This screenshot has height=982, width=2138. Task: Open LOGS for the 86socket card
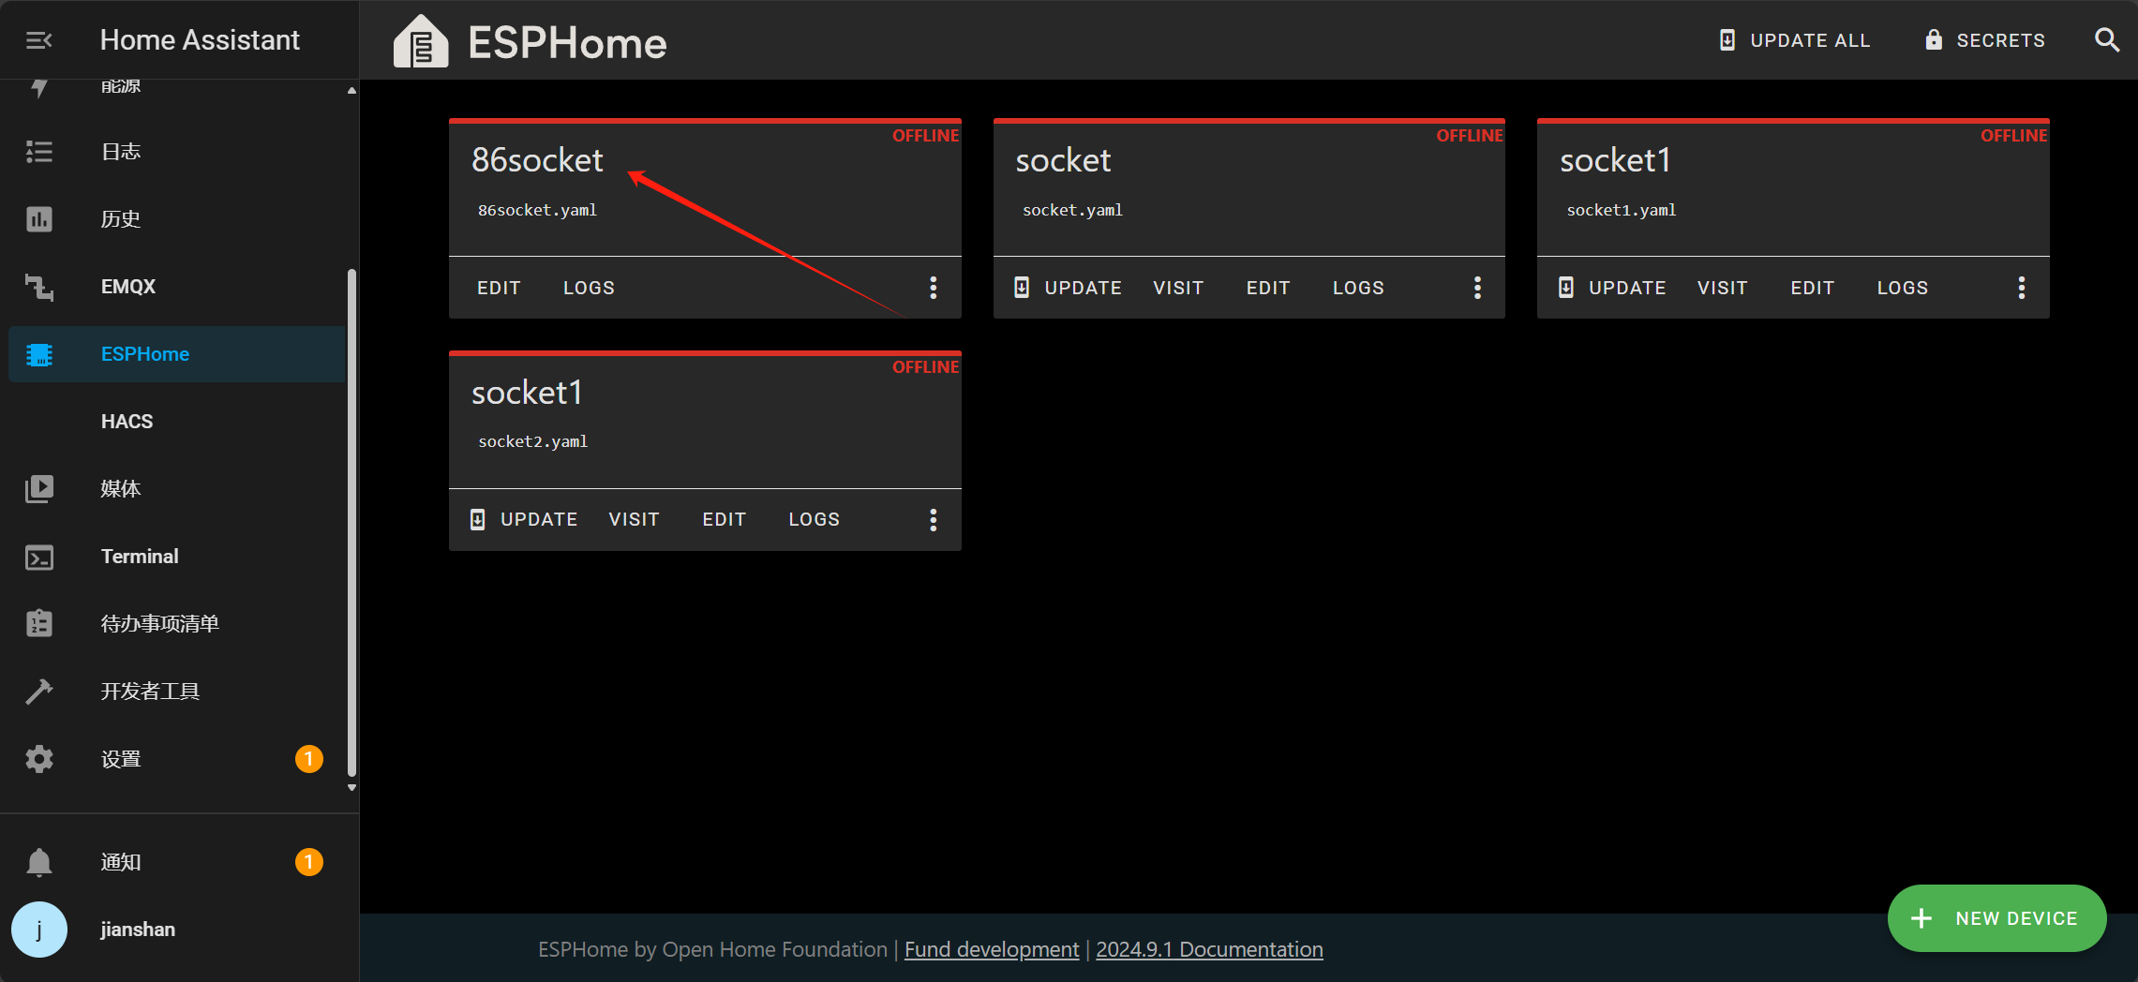[589, 288]
